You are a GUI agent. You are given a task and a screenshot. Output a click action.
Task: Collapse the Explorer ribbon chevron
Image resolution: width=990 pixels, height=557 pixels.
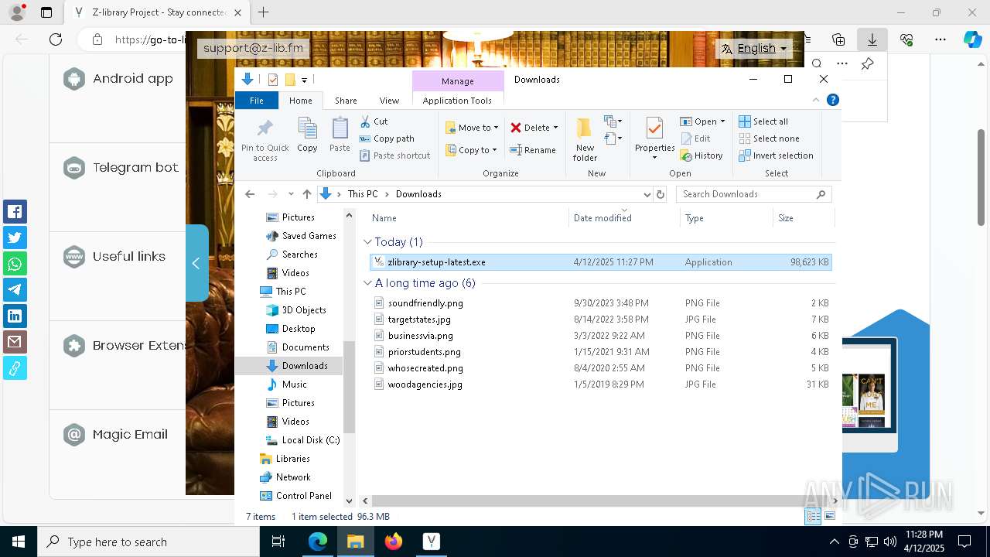815,100
